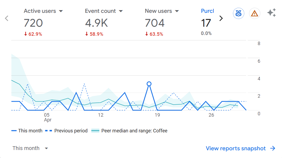Select the highlighted chart peak near April 18
Image resolution: width=282 pixels, height=158 pixels.
(149, 84)
